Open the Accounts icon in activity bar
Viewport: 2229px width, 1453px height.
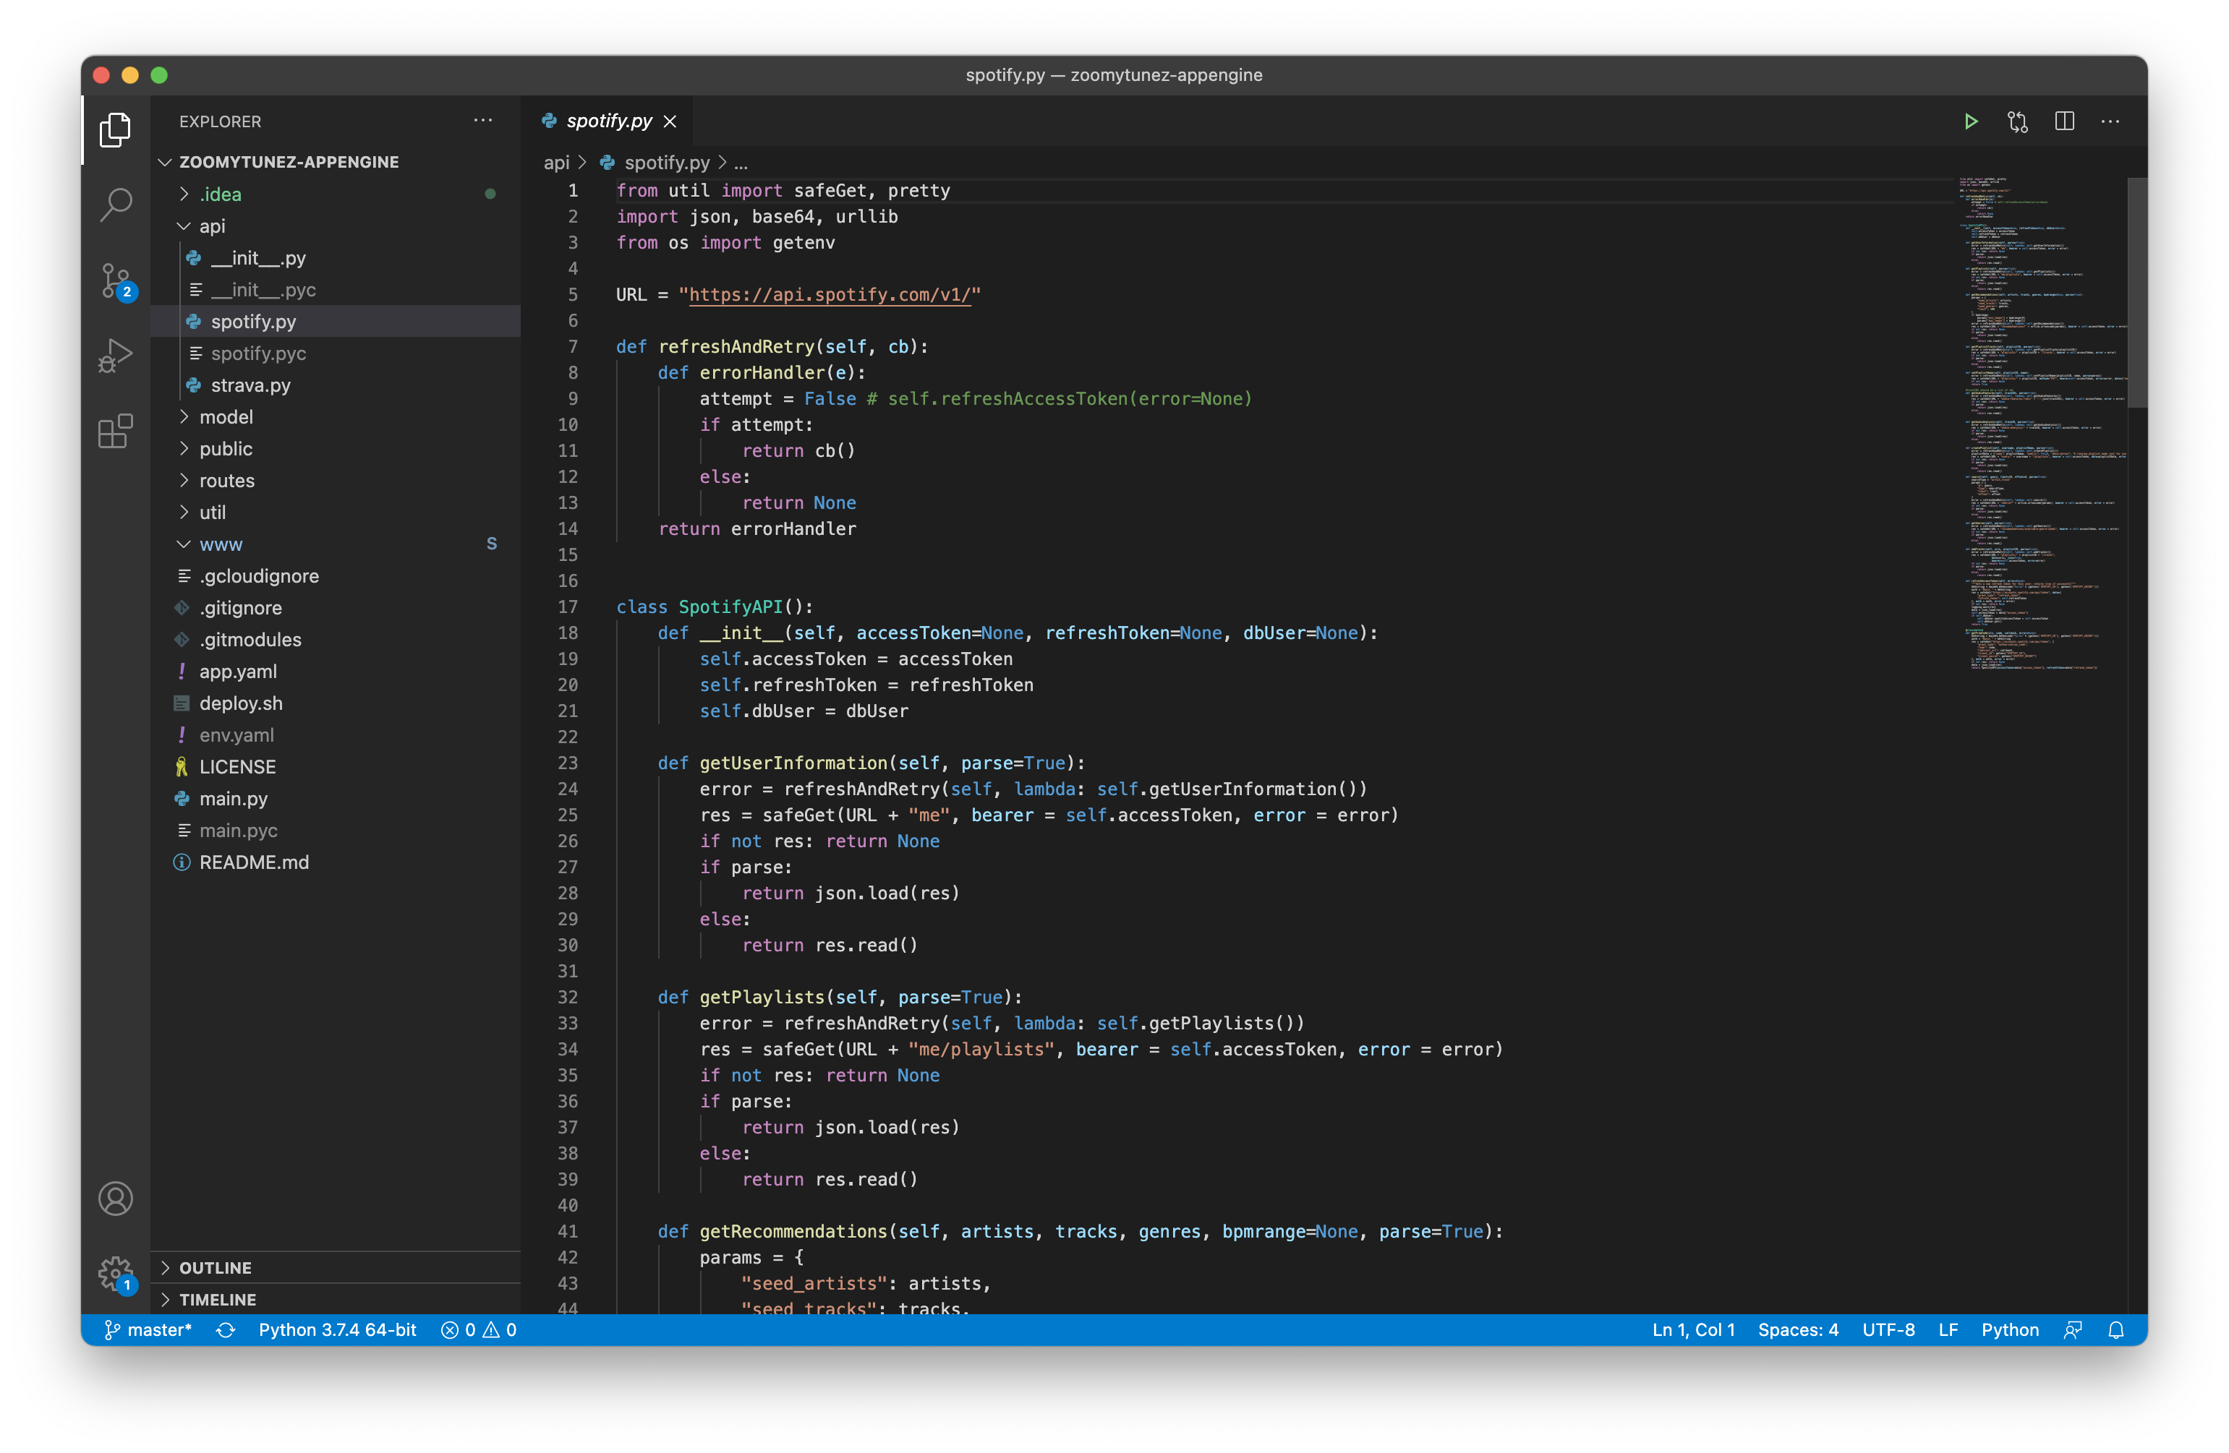click(115, 1199)
